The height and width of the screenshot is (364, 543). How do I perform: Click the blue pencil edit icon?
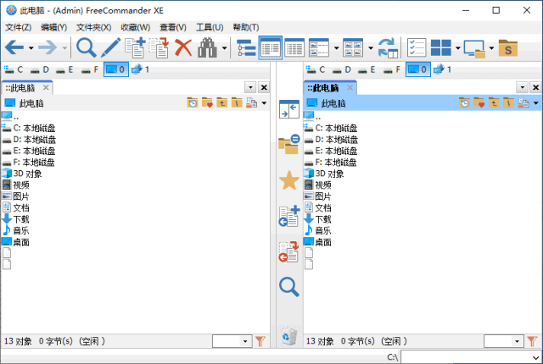coord(110,47)
